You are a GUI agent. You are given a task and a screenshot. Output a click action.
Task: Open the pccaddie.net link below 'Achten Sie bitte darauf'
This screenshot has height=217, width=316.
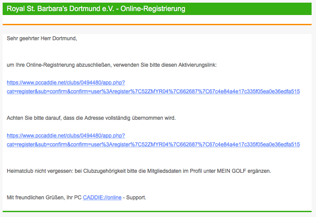66,136
